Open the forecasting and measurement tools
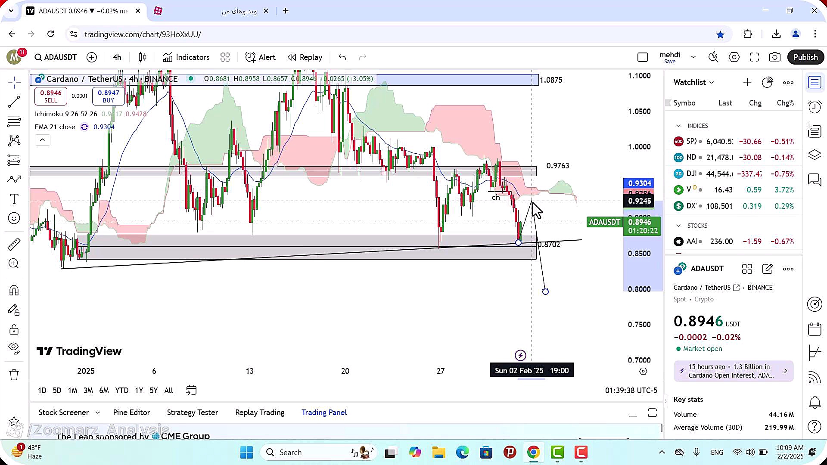 pos(14,160)
